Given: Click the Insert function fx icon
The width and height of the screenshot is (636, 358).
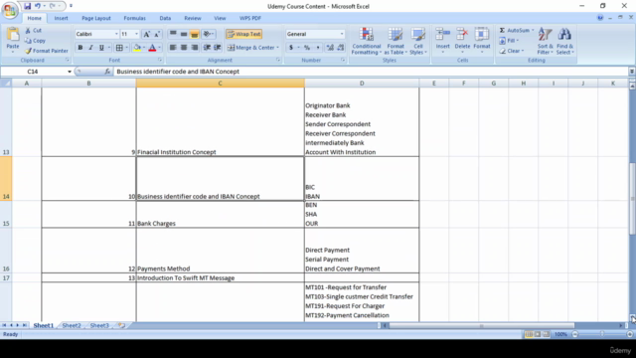Looking at the screenshot, I should (107, 72).
